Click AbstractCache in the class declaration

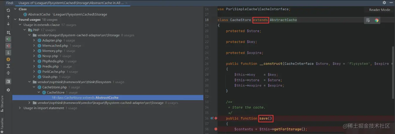(283, 20)
